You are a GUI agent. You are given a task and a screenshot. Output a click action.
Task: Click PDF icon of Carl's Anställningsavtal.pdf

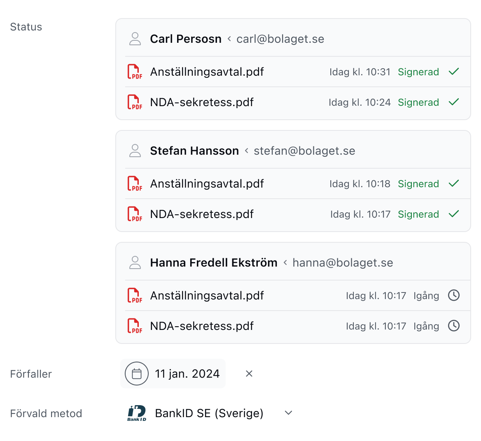click(135, 72)
